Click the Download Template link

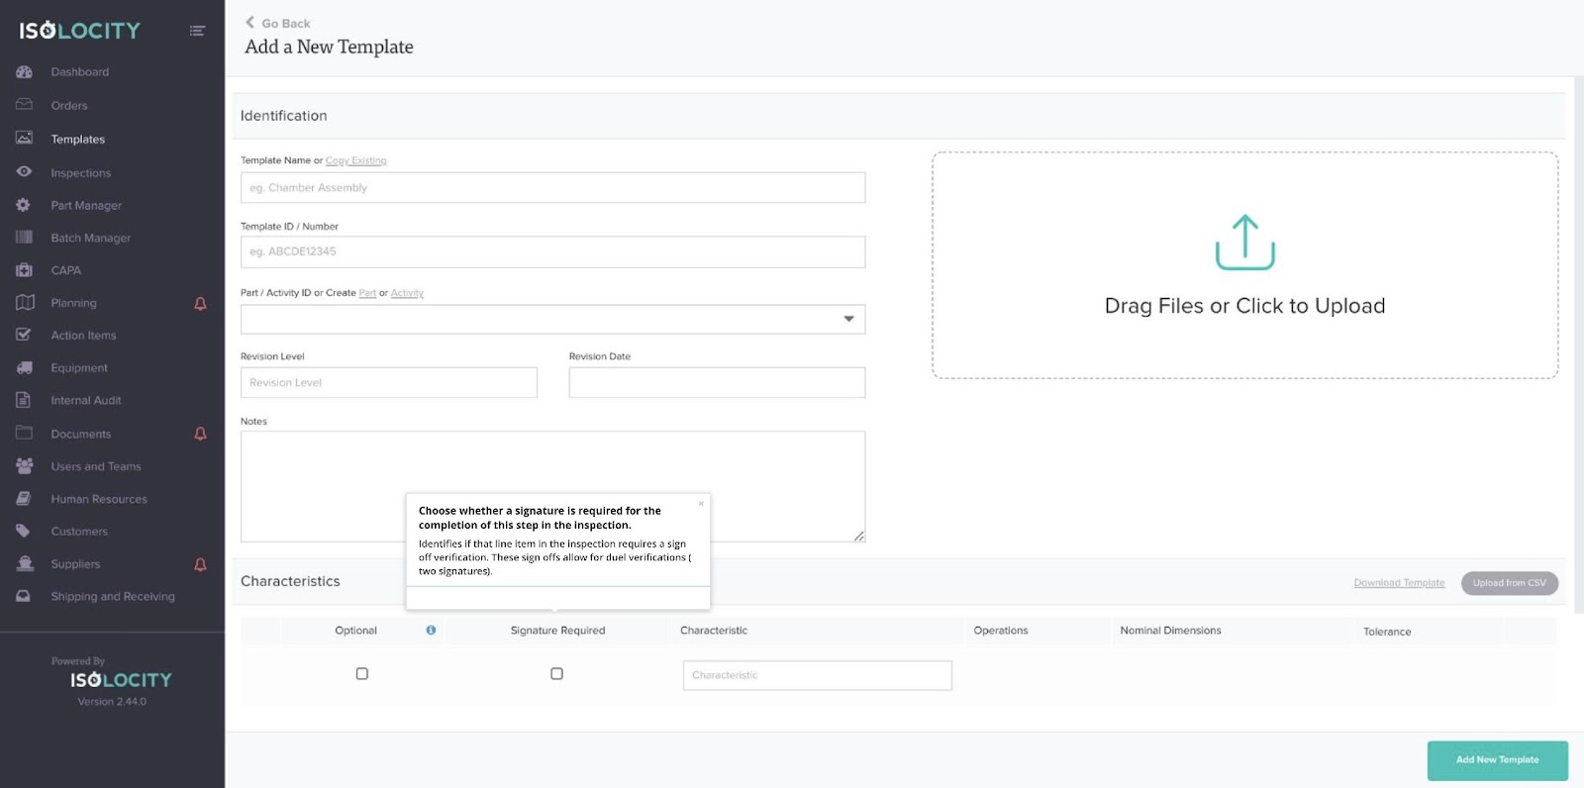[1399, 583]
